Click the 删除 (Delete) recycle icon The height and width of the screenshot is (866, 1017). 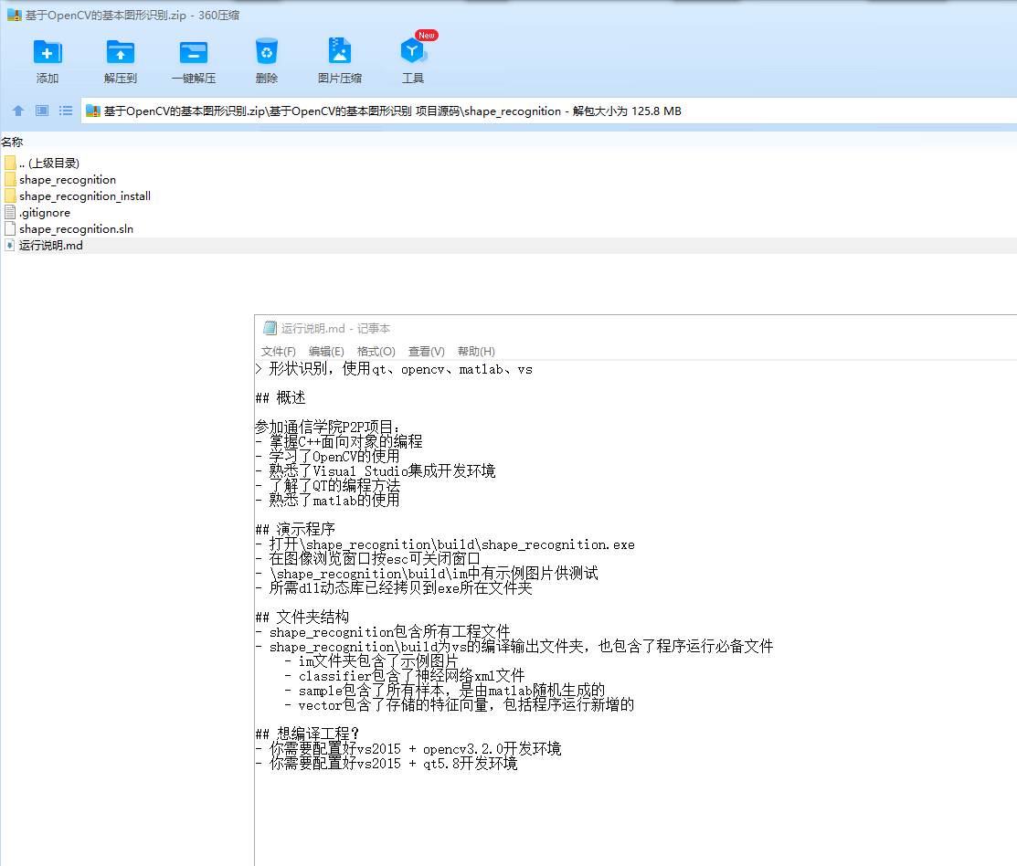(267, 52)
